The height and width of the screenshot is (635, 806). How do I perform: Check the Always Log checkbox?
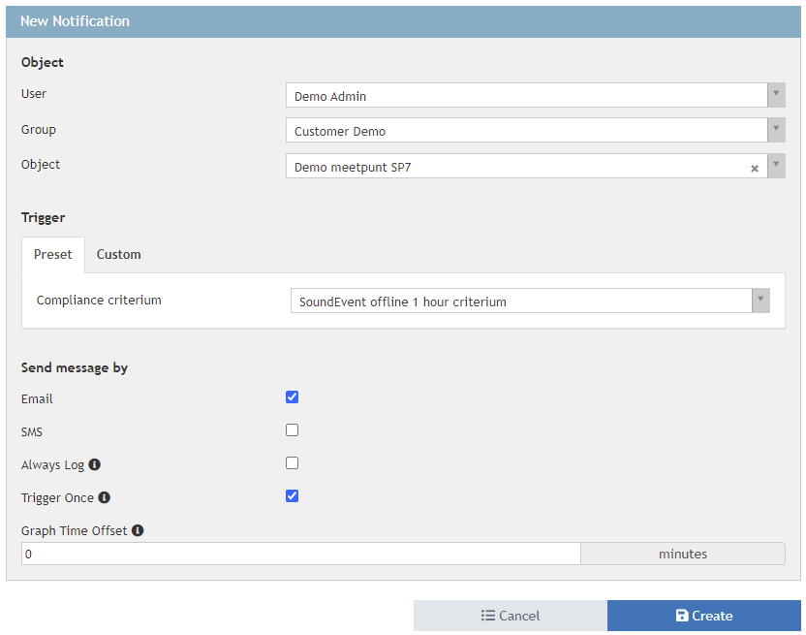pyautogui.click(x=293, y=463)
